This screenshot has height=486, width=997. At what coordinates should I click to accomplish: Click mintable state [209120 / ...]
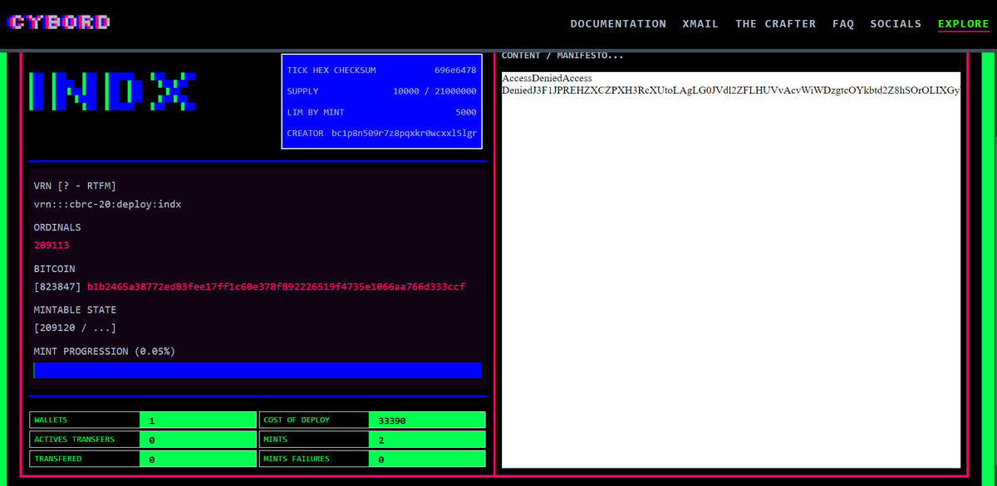(75, 328)
